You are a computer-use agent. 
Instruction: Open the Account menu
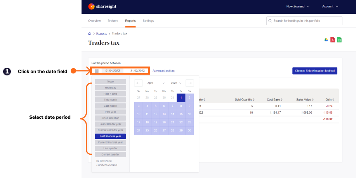click(330, 7)
